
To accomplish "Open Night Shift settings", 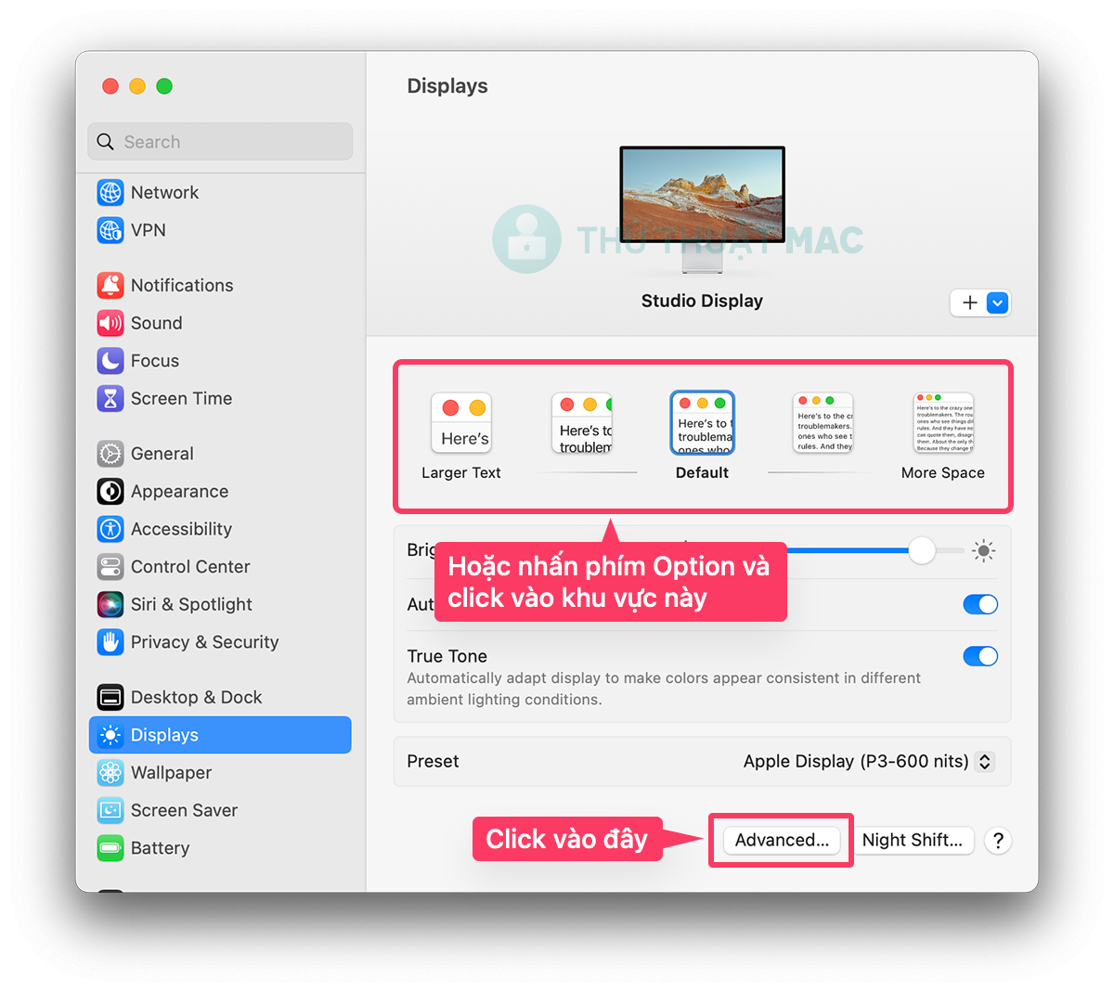I will (913, 840).
